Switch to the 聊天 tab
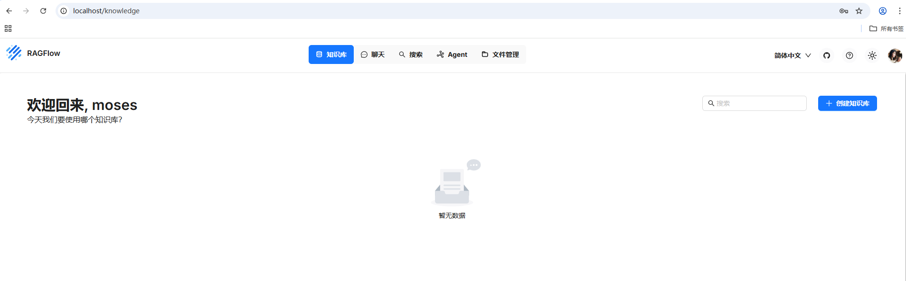This screenshot has height=281, width=906. coord(373,54)
